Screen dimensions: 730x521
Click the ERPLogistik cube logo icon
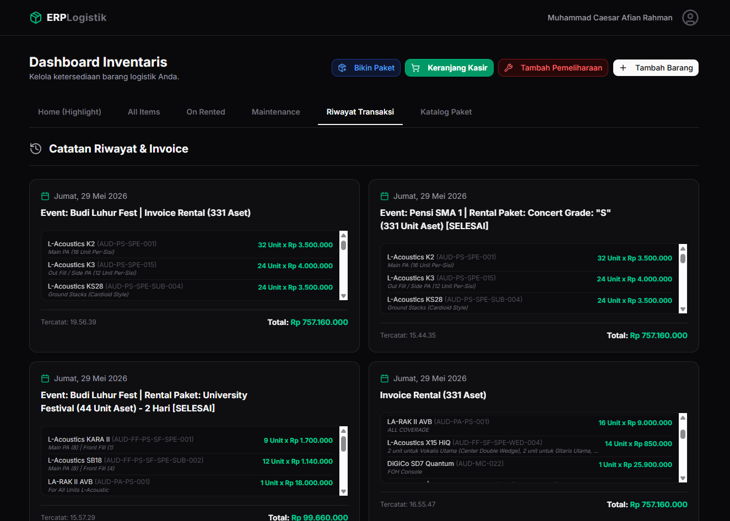coord(36,18)
